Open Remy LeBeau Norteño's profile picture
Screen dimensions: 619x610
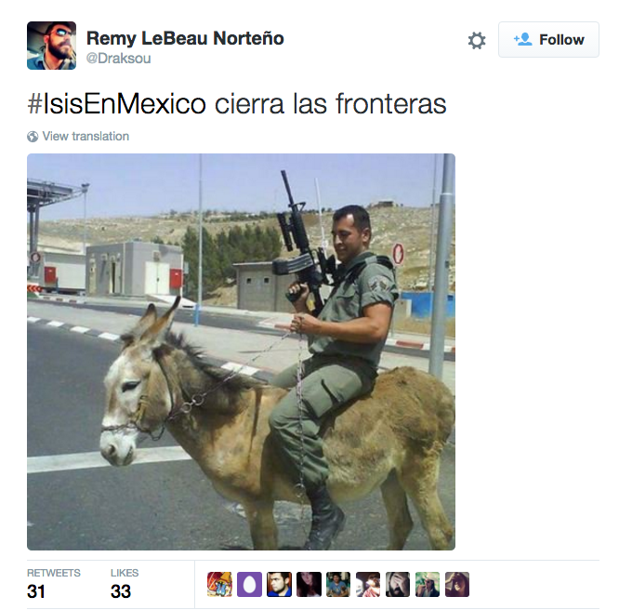point(51,46)
